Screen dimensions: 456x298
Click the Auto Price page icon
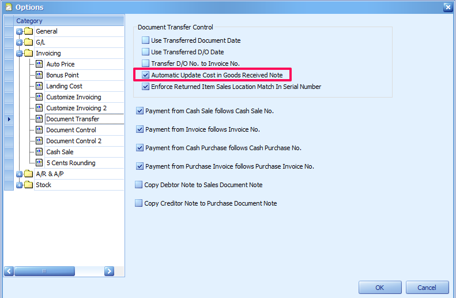[40, 64]
